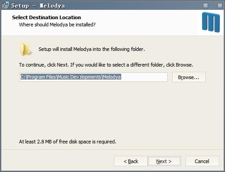Go to previous step with < Back
The image size is (225, 172).
(x=131, y=161)
